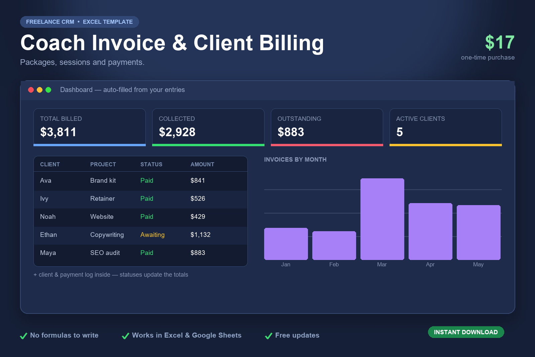
Task: Click the STATUS column header
Action: point(151,164)
